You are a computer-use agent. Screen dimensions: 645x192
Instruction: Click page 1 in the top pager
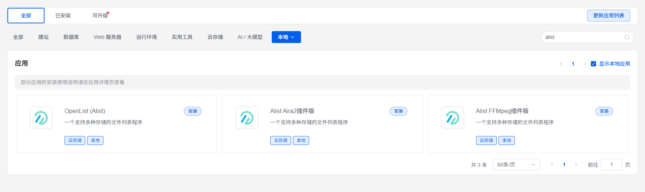[x=573, y=64]
